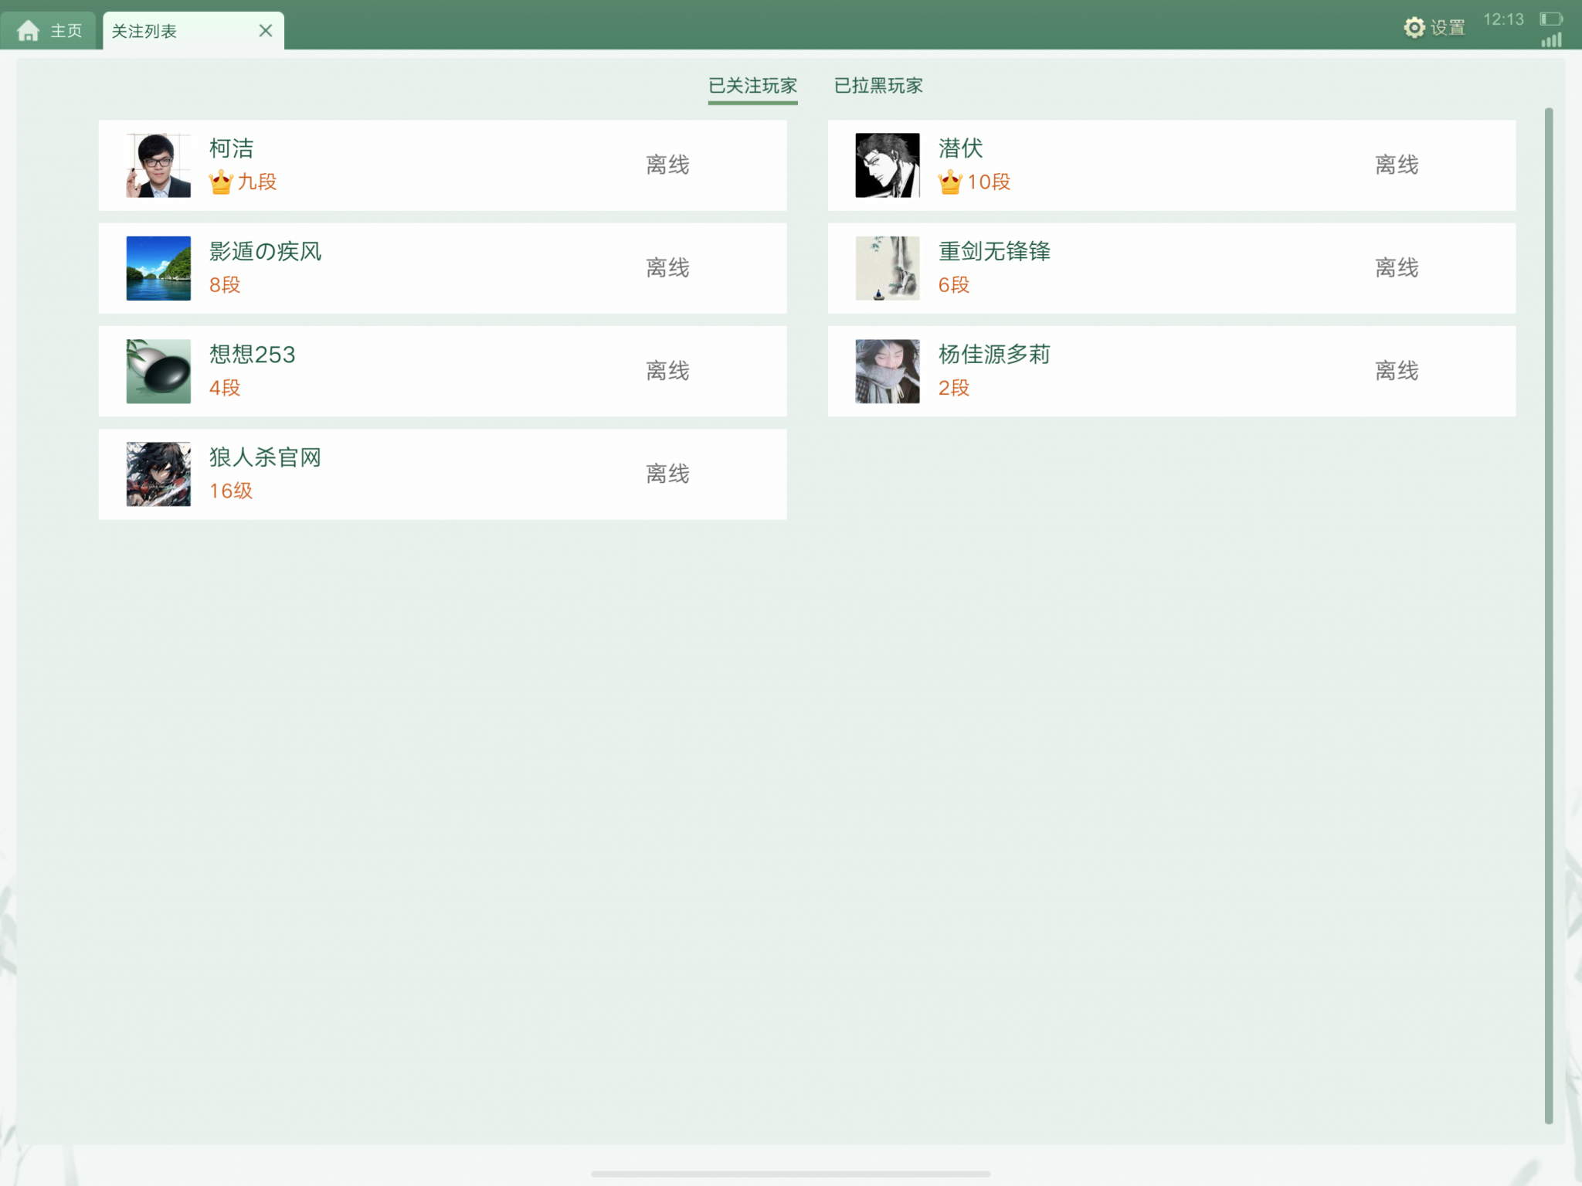Click 离线 status in 潜伏 row
The height and width of the screenshot is (1186, 1582).
point(1397,165)
